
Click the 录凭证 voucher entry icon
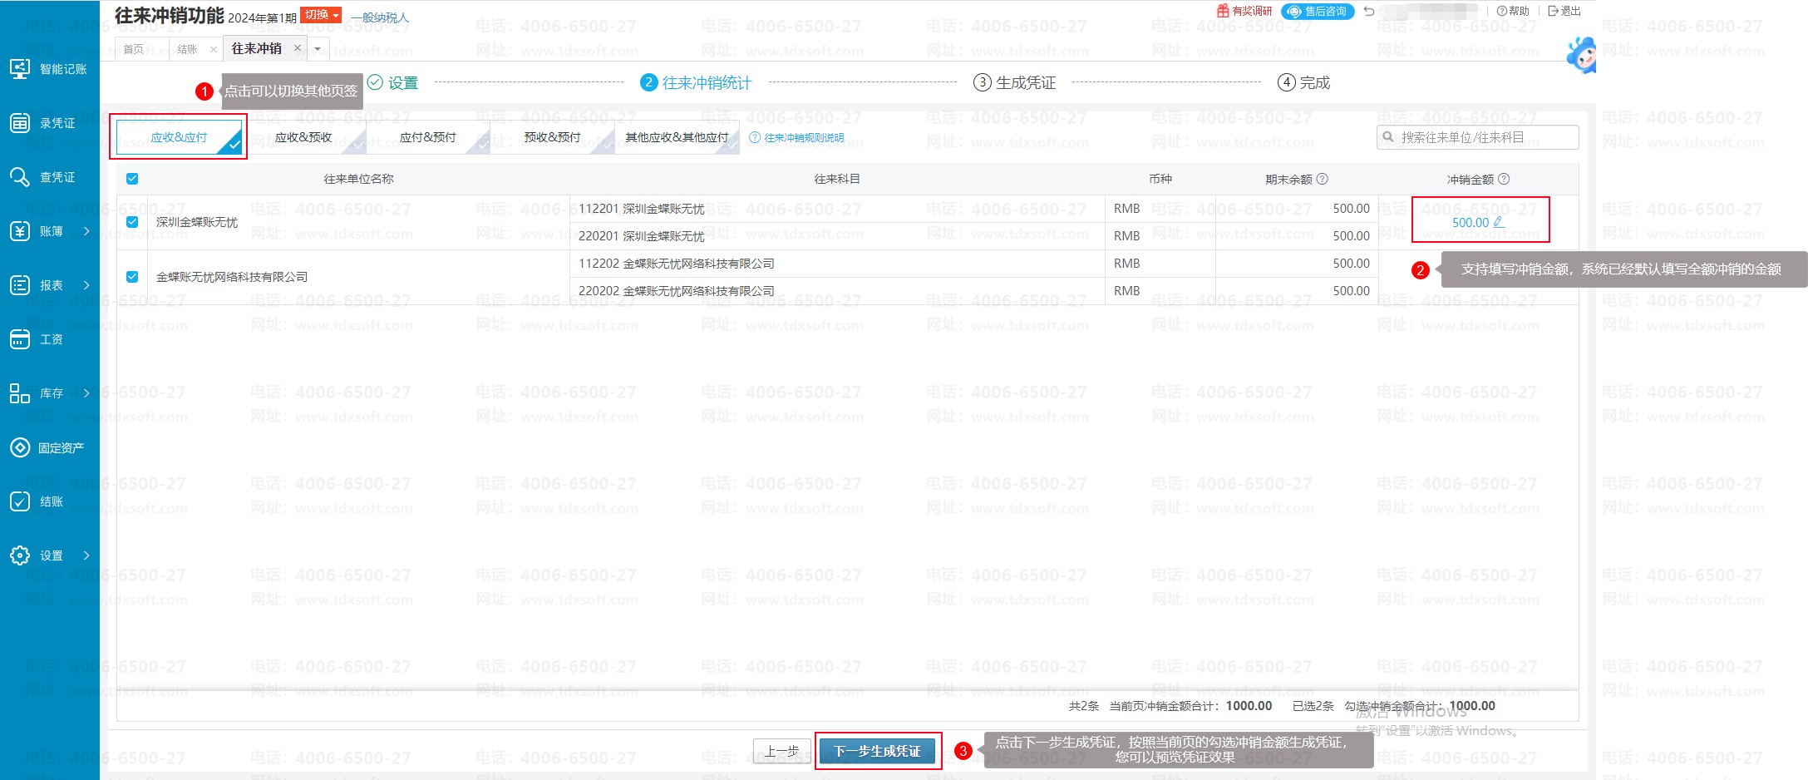pos(20,123)
